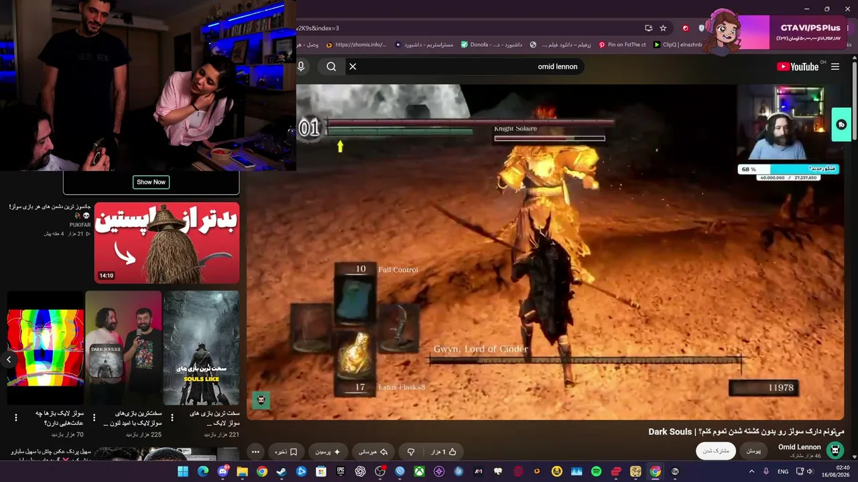The image size is (858, 482).
Task: Open options for the 70 هزار بازدید short
Action: (16, 418)
